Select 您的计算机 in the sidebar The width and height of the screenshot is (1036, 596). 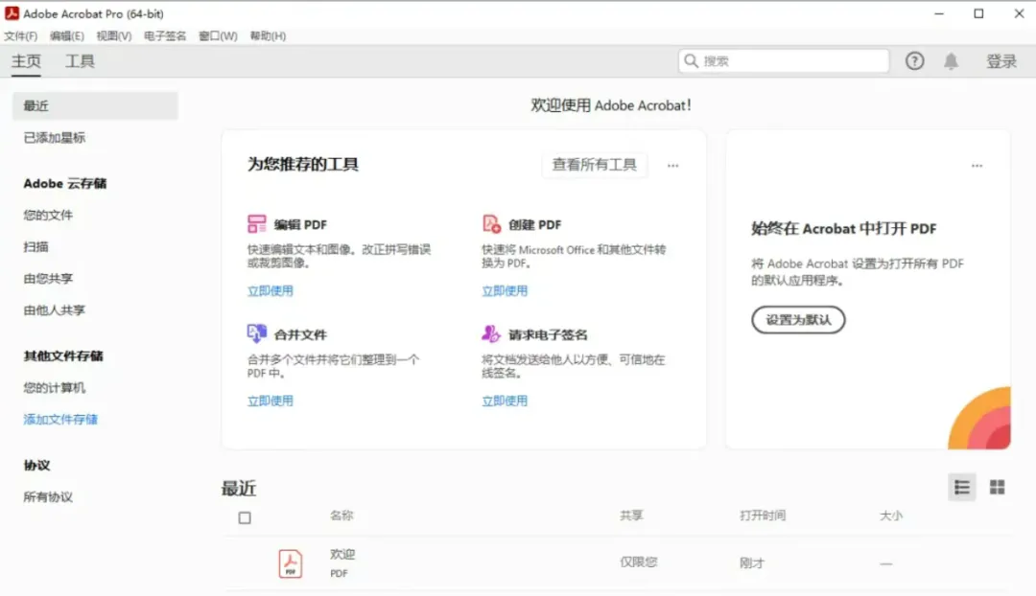tap(54, 387)
